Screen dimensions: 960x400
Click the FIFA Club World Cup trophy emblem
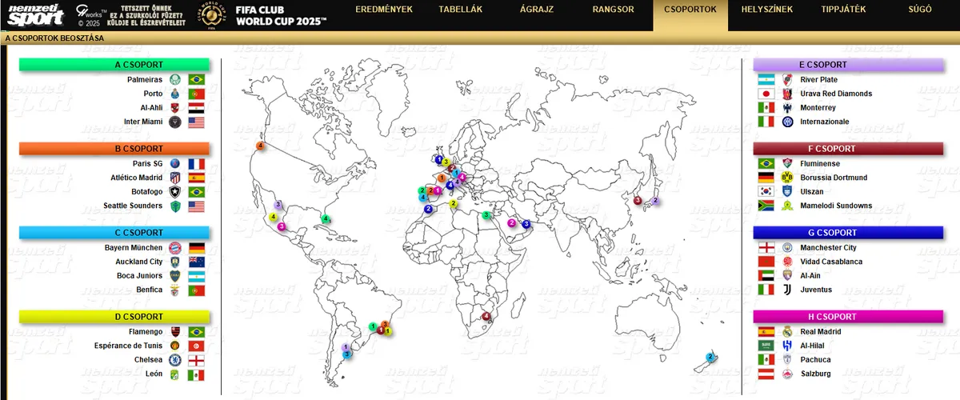210,15
